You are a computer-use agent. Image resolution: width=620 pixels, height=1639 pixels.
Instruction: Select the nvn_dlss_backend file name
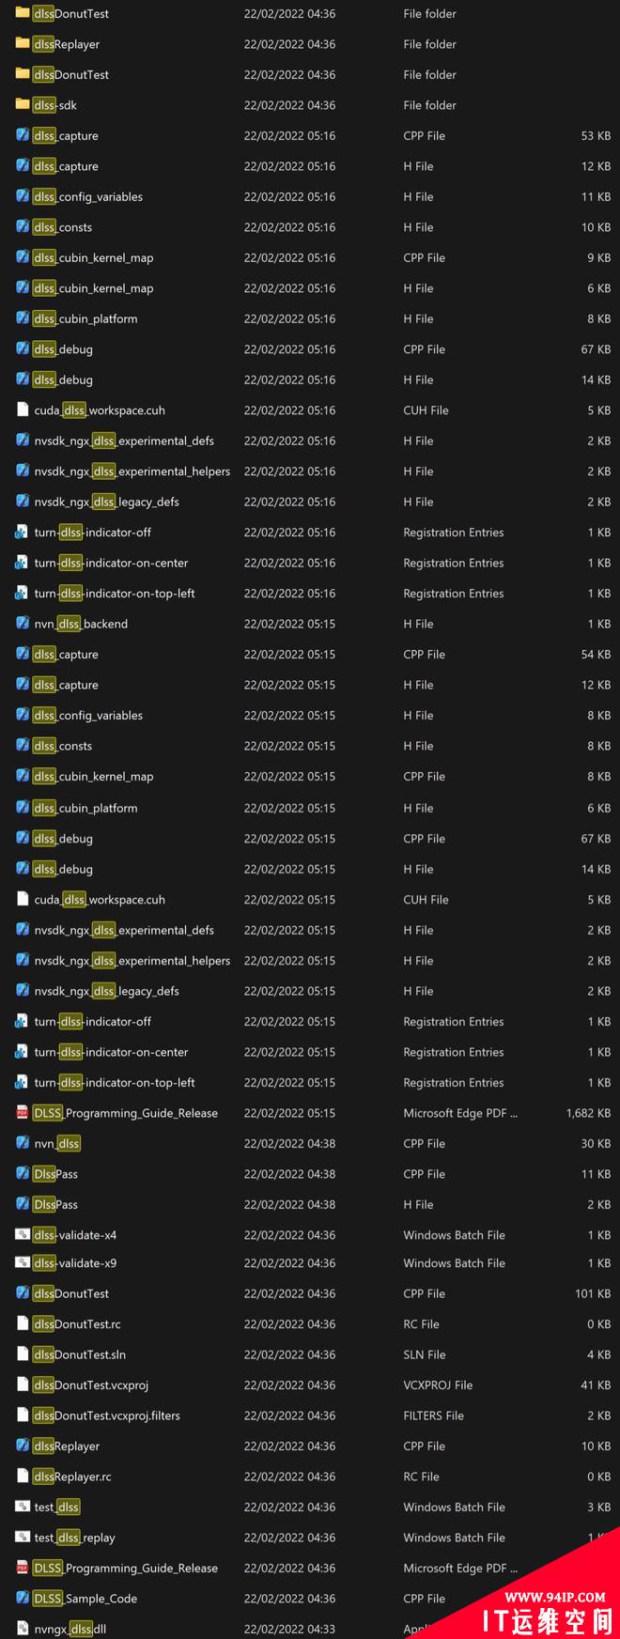(81, 624)
